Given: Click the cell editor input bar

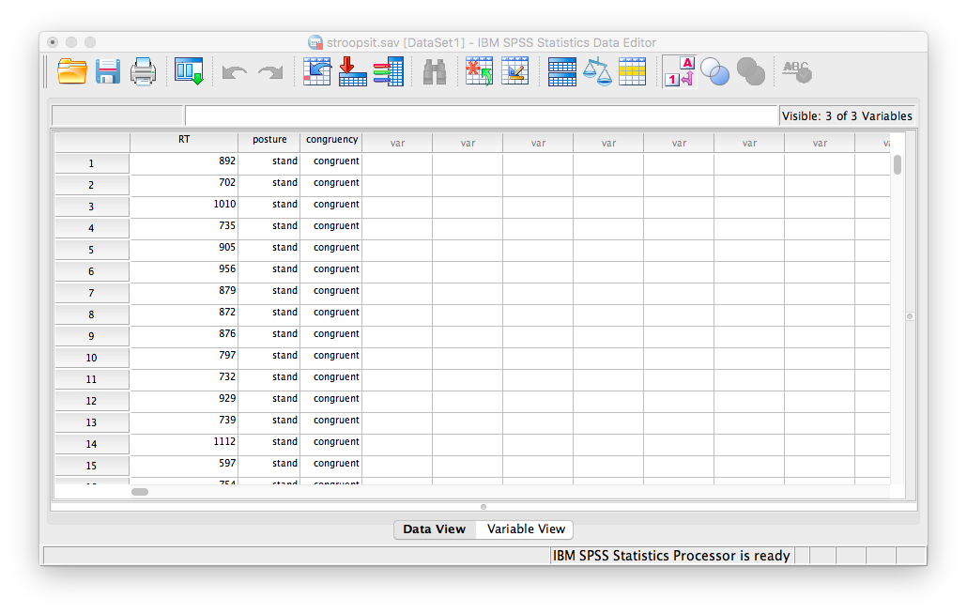Looking at the screenshot, I should click(481, 116).
